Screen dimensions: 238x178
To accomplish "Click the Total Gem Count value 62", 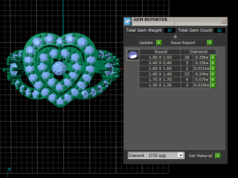I will (220, 30).
